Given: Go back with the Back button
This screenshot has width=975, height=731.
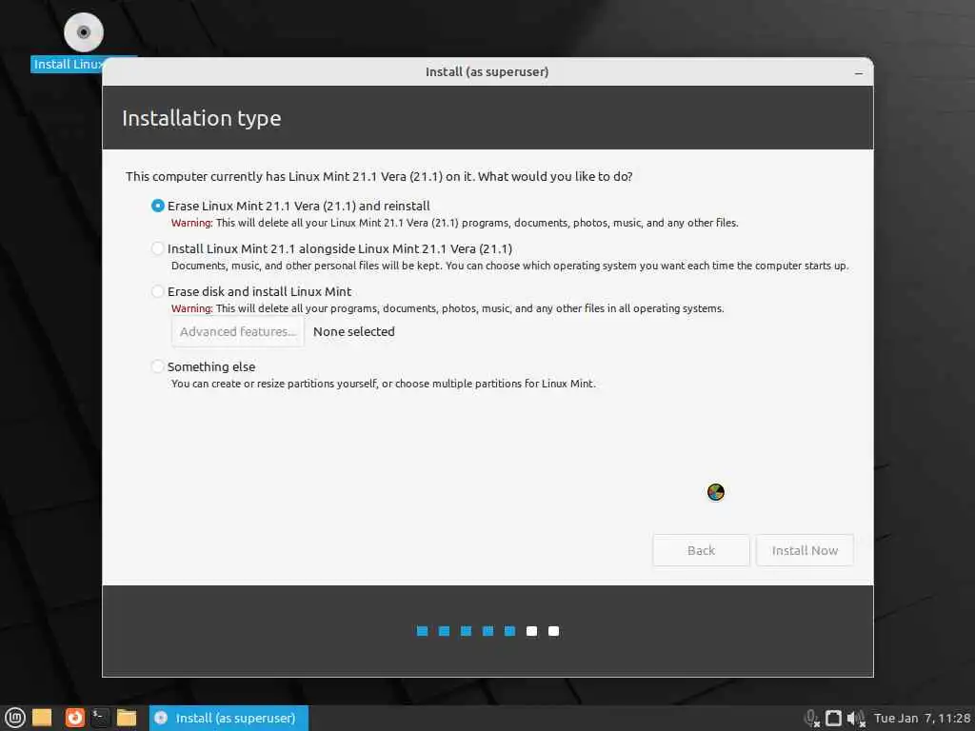Looking at the screenshot, I should [x=701, y=550].
